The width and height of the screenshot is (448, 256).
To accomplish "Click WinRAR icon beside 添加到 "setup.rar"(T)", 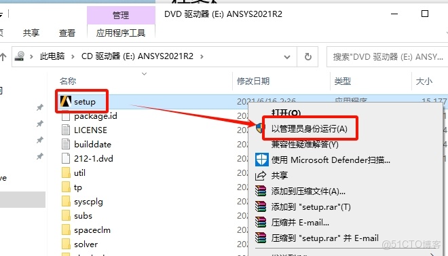I will coord(261,206).
